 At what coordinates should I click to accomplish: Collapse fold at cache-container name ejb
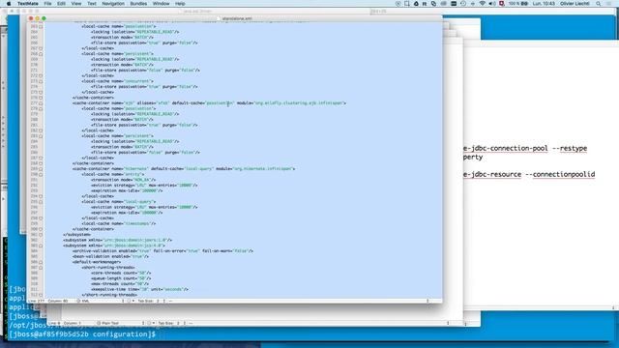click(41, 103)
